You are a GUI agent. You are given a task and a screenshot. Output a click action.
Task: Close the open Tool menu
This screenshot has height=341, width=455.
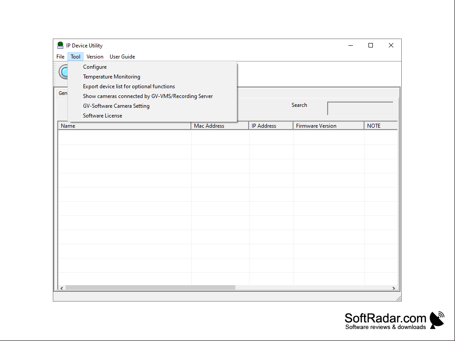pos(75,57)
